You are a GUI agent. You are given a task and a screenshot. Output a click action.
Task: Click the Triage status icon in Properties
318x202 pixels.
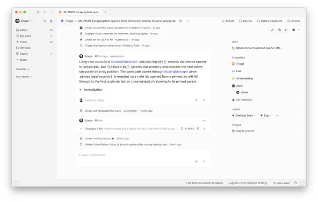point(233,64)
